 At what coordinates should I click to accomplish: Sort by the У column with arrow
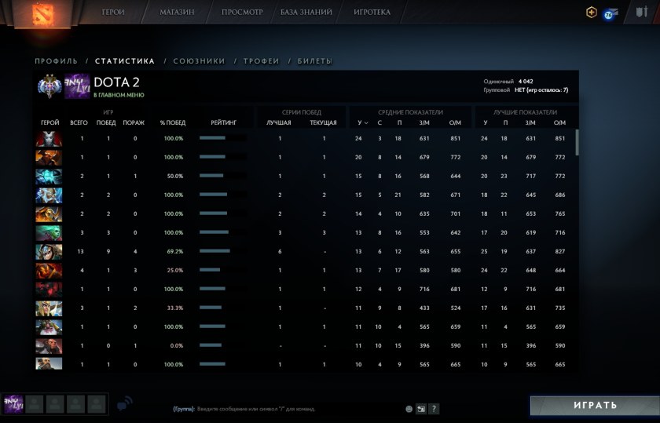(x=362, y=122)
